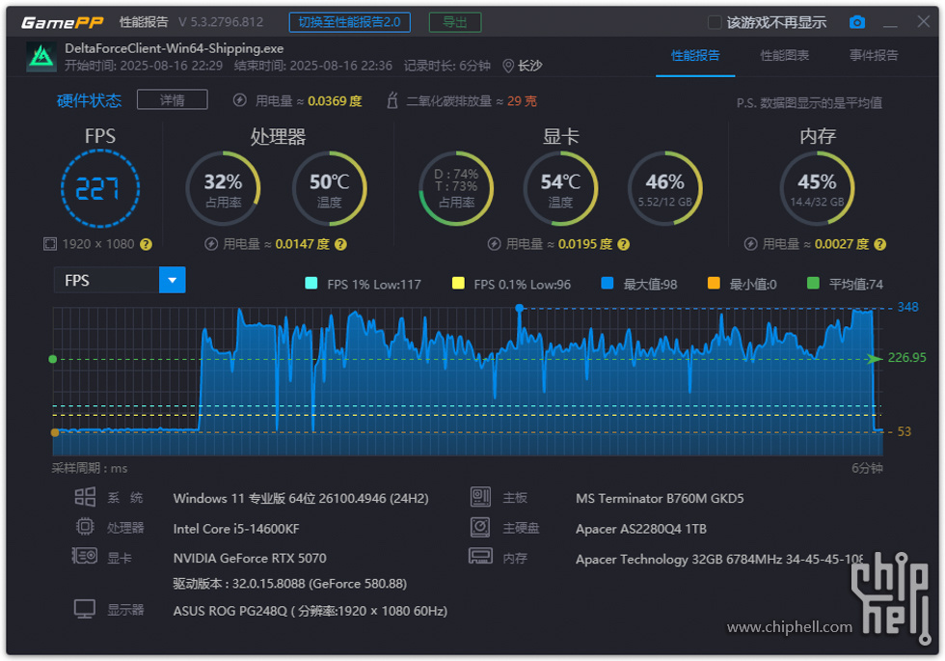Click 切换至性能报告2.0 button
Screen dimensions: 945x661
click(349, 22)
